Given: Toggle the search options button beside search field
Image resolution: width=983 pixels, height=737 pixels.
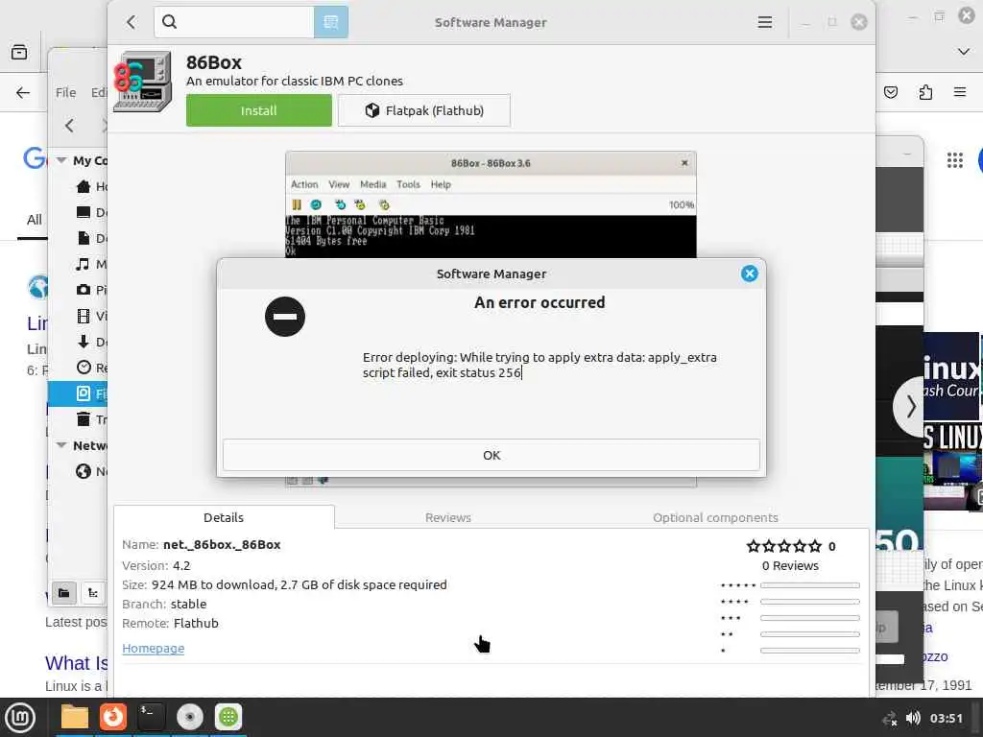Looking at the screenshot, I should 331,22.
